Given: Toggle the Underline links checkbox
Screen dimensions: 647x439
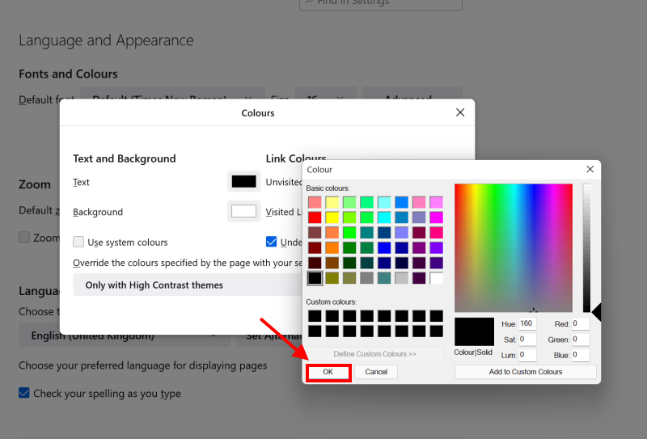Looking at the screenshot, I should (272, 242).
